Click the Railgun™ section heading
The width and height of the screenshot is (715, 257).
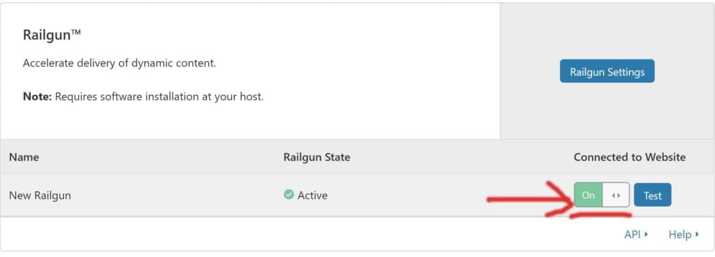coord(52,36)
